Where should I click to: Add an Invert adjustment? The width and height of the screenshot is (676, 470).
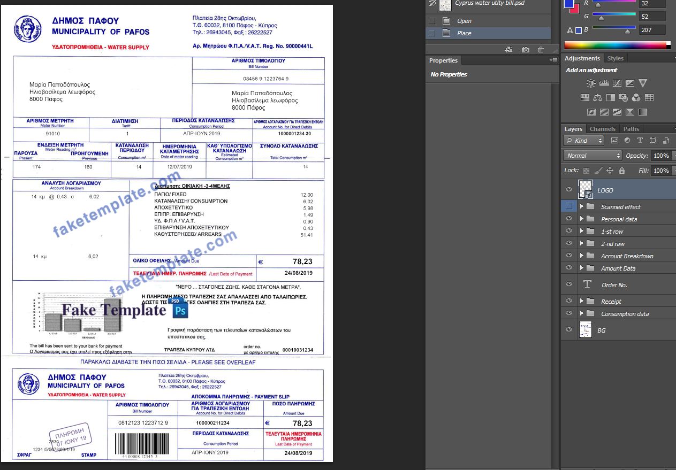[x=591, y=111]
